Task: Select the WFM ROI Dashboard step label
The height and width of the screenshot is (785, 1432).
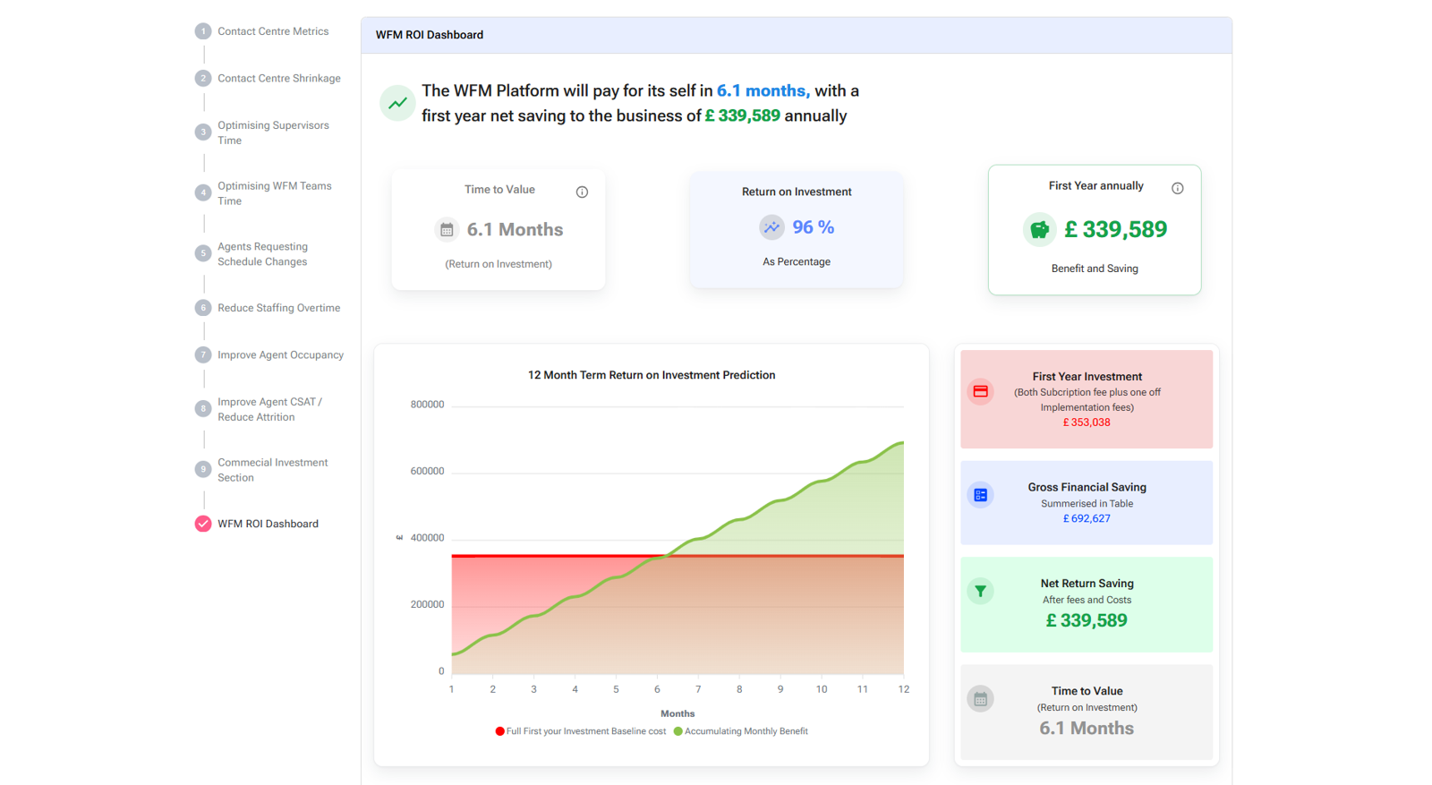Action: [268, 524]
